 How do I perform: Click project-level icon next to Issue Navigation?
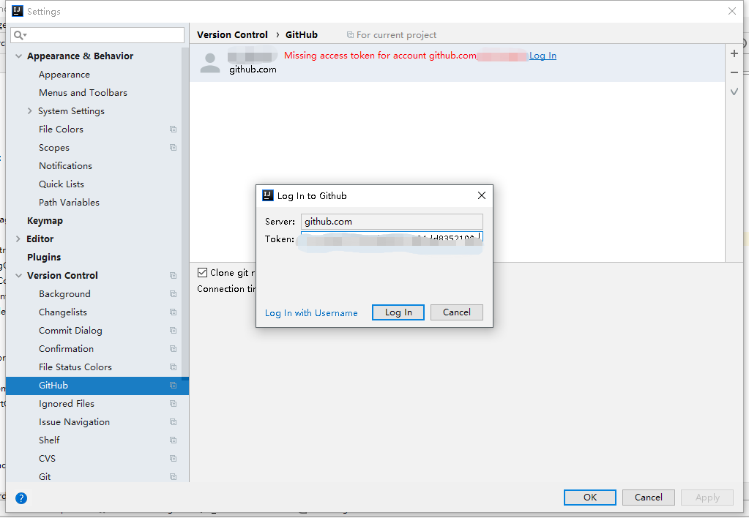(173, 422)
